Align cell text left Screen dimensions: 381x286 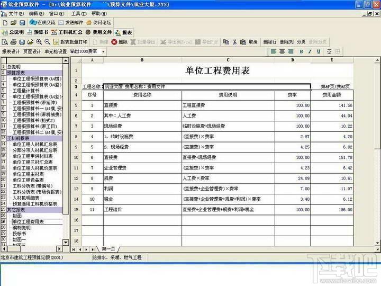click(274, 51)
